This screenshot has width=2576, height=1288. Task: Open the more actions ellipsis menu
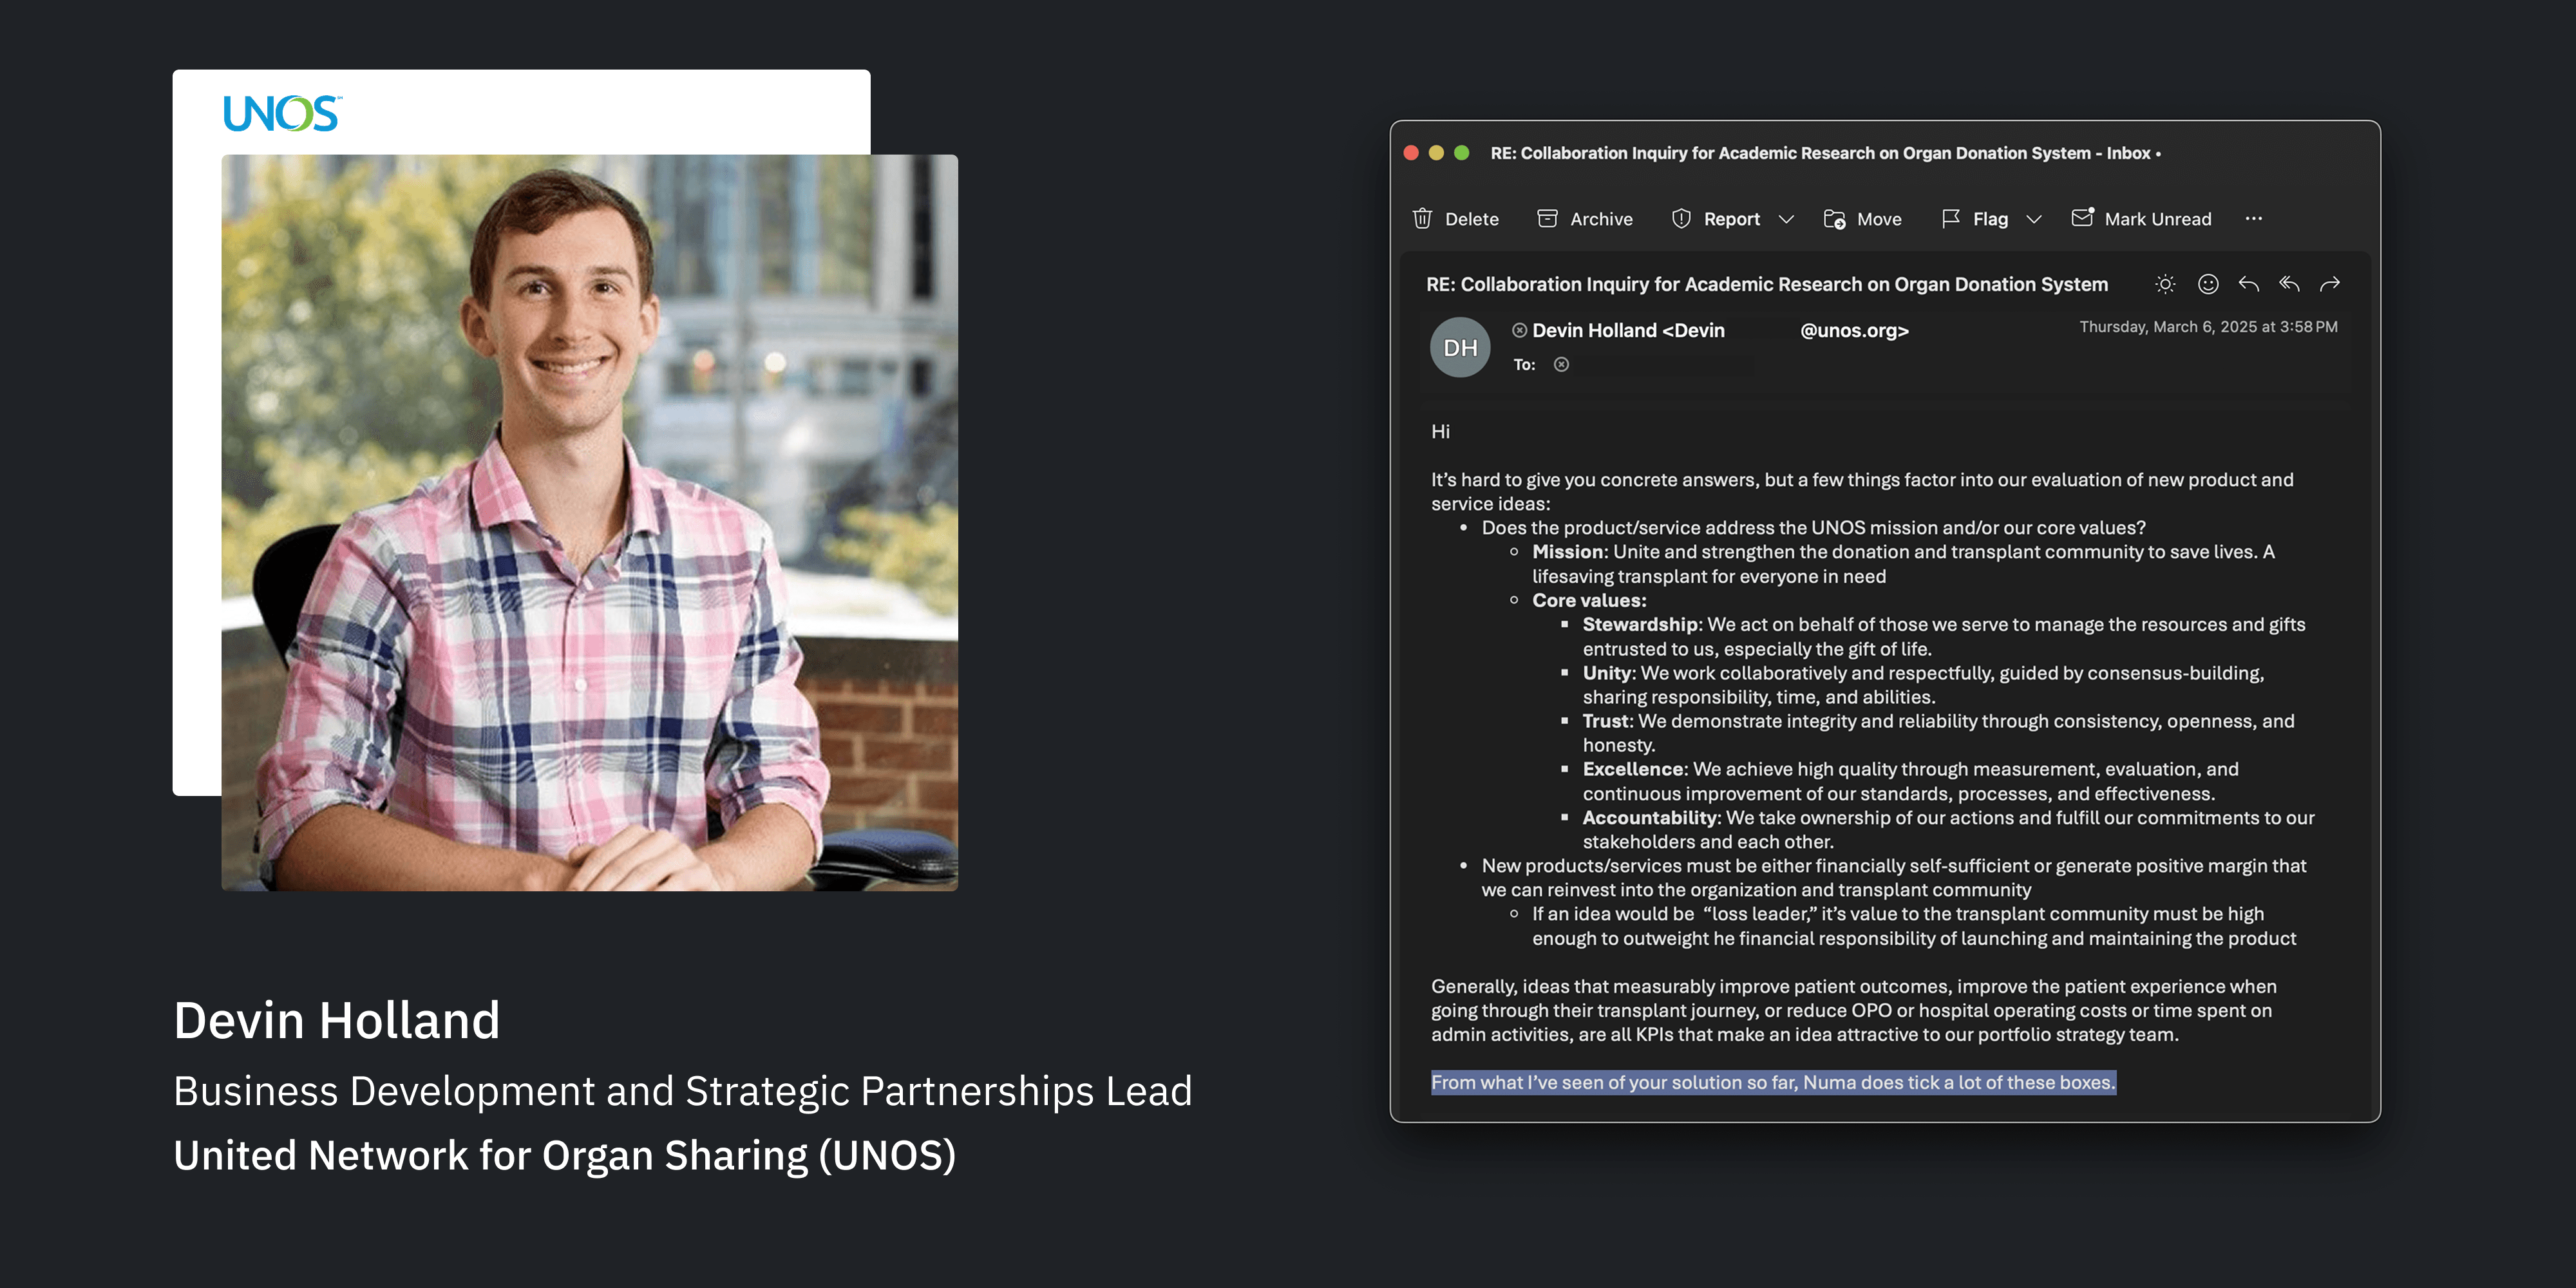click(x=2253, y=219)
